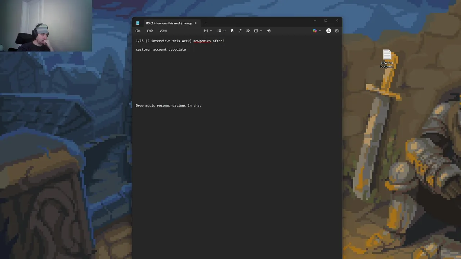Insert a hyperlink using the link icon
This screenshot has height=259, width=461.
[248, 31]
